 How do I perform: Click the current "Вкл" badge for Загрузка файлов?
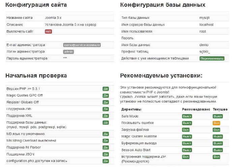pos(216,130)
